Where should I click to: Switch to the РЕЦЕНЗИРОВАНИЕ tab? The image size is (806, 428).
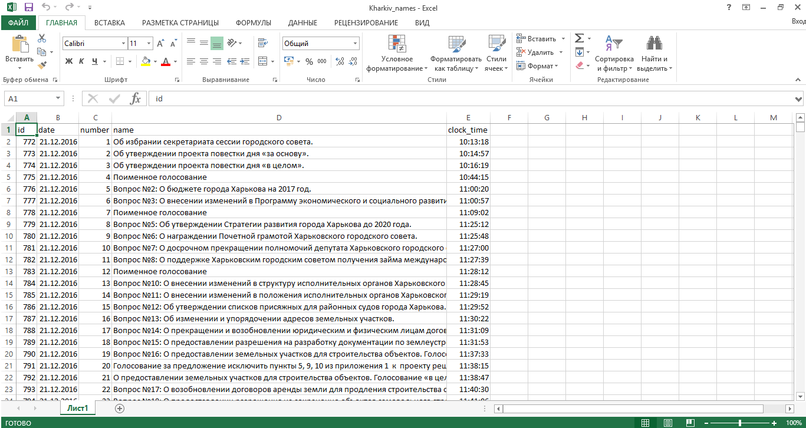366,23
